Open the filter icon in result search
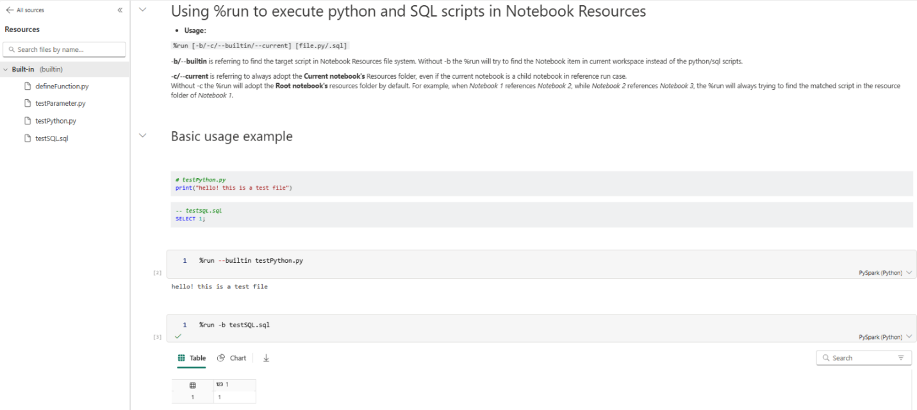917x410 pixels. click(x=900, y=358)
